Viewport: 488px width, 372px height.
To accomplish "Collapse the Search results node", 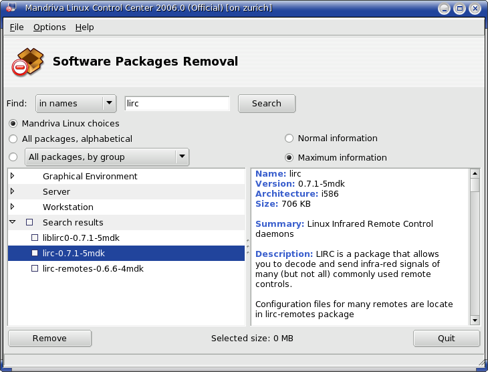I will coord(13,222).
